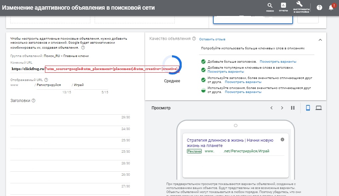This screenshot has width=339, height=196.
Task: Pause the ad preview rotation
Action: coord(293,108)
